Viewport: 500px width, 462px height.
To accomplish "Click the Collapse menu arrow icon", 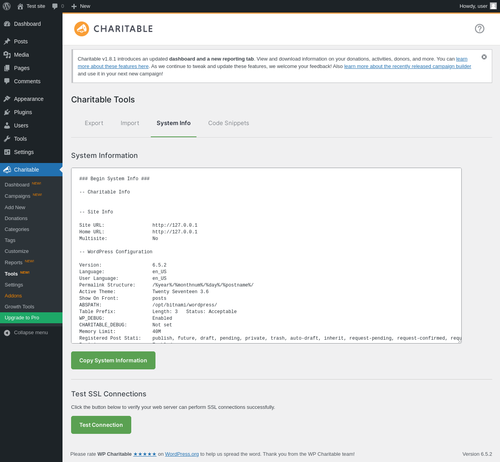I will 7,333.
